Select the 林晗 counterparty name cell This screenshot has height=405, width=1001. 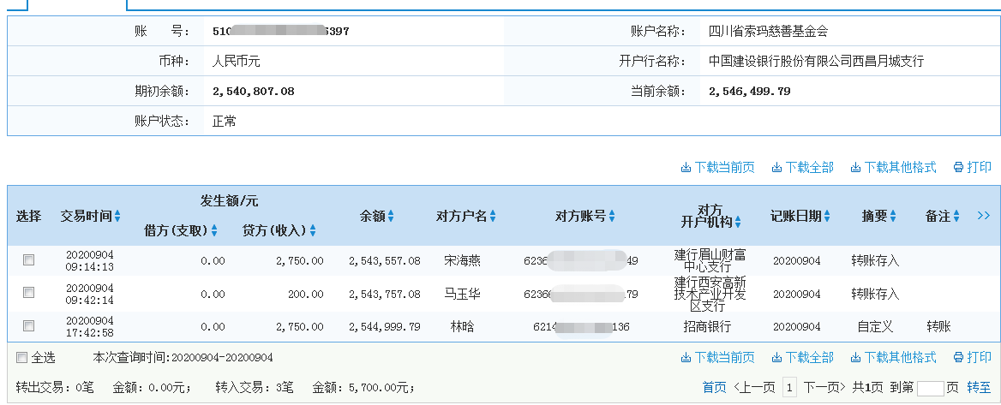[462, 326]
